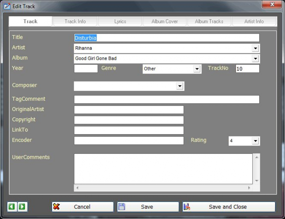Click the LinkTo input field
The width and height of the screenshot is (285, 219).
point(129,130)
